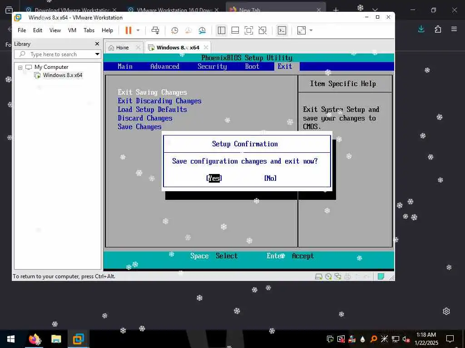
Task: Open the VM menu
Action: click(x=72, y=30)
